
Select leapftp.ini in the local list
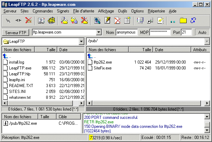coord(17,80)
